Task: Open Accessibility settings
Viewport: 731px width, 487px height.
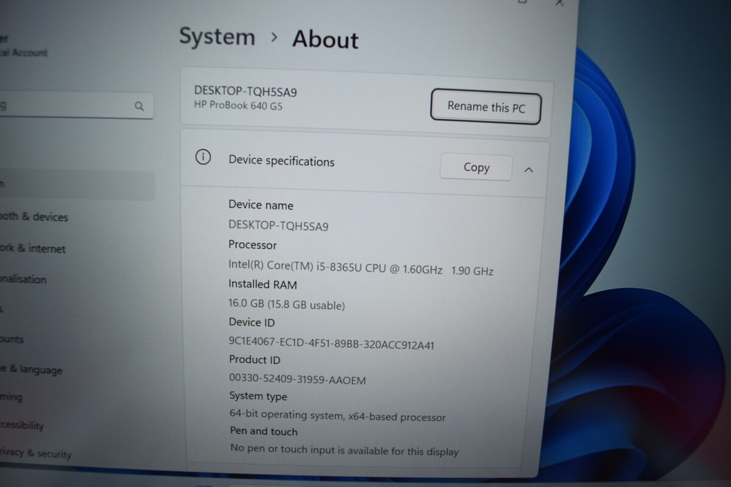Action: [x=22, y=425]
